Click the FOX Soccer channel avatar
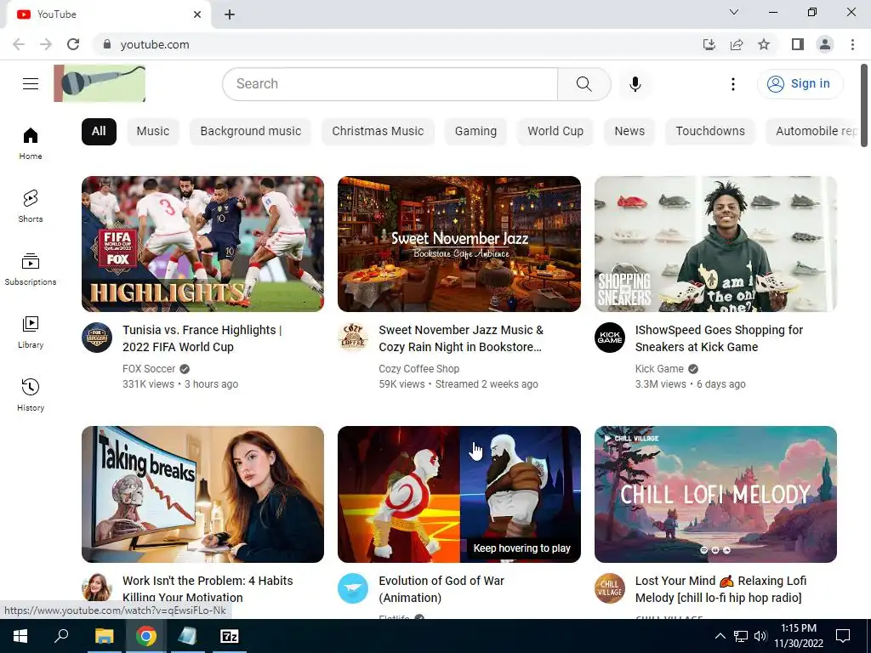 tap(97, 338)
